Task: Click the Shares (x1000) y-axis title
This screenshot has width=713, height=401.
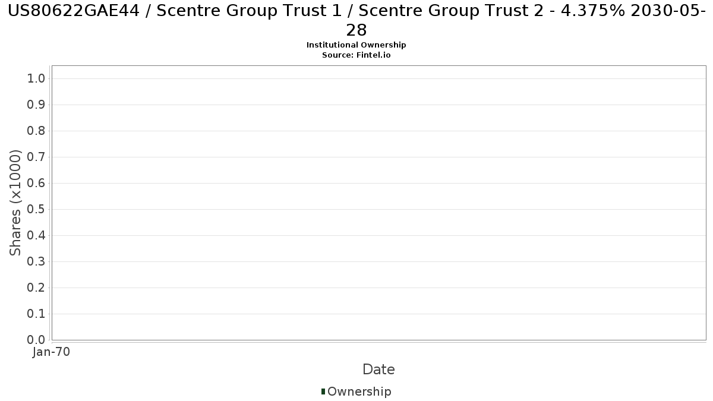Action: (16, 203)
